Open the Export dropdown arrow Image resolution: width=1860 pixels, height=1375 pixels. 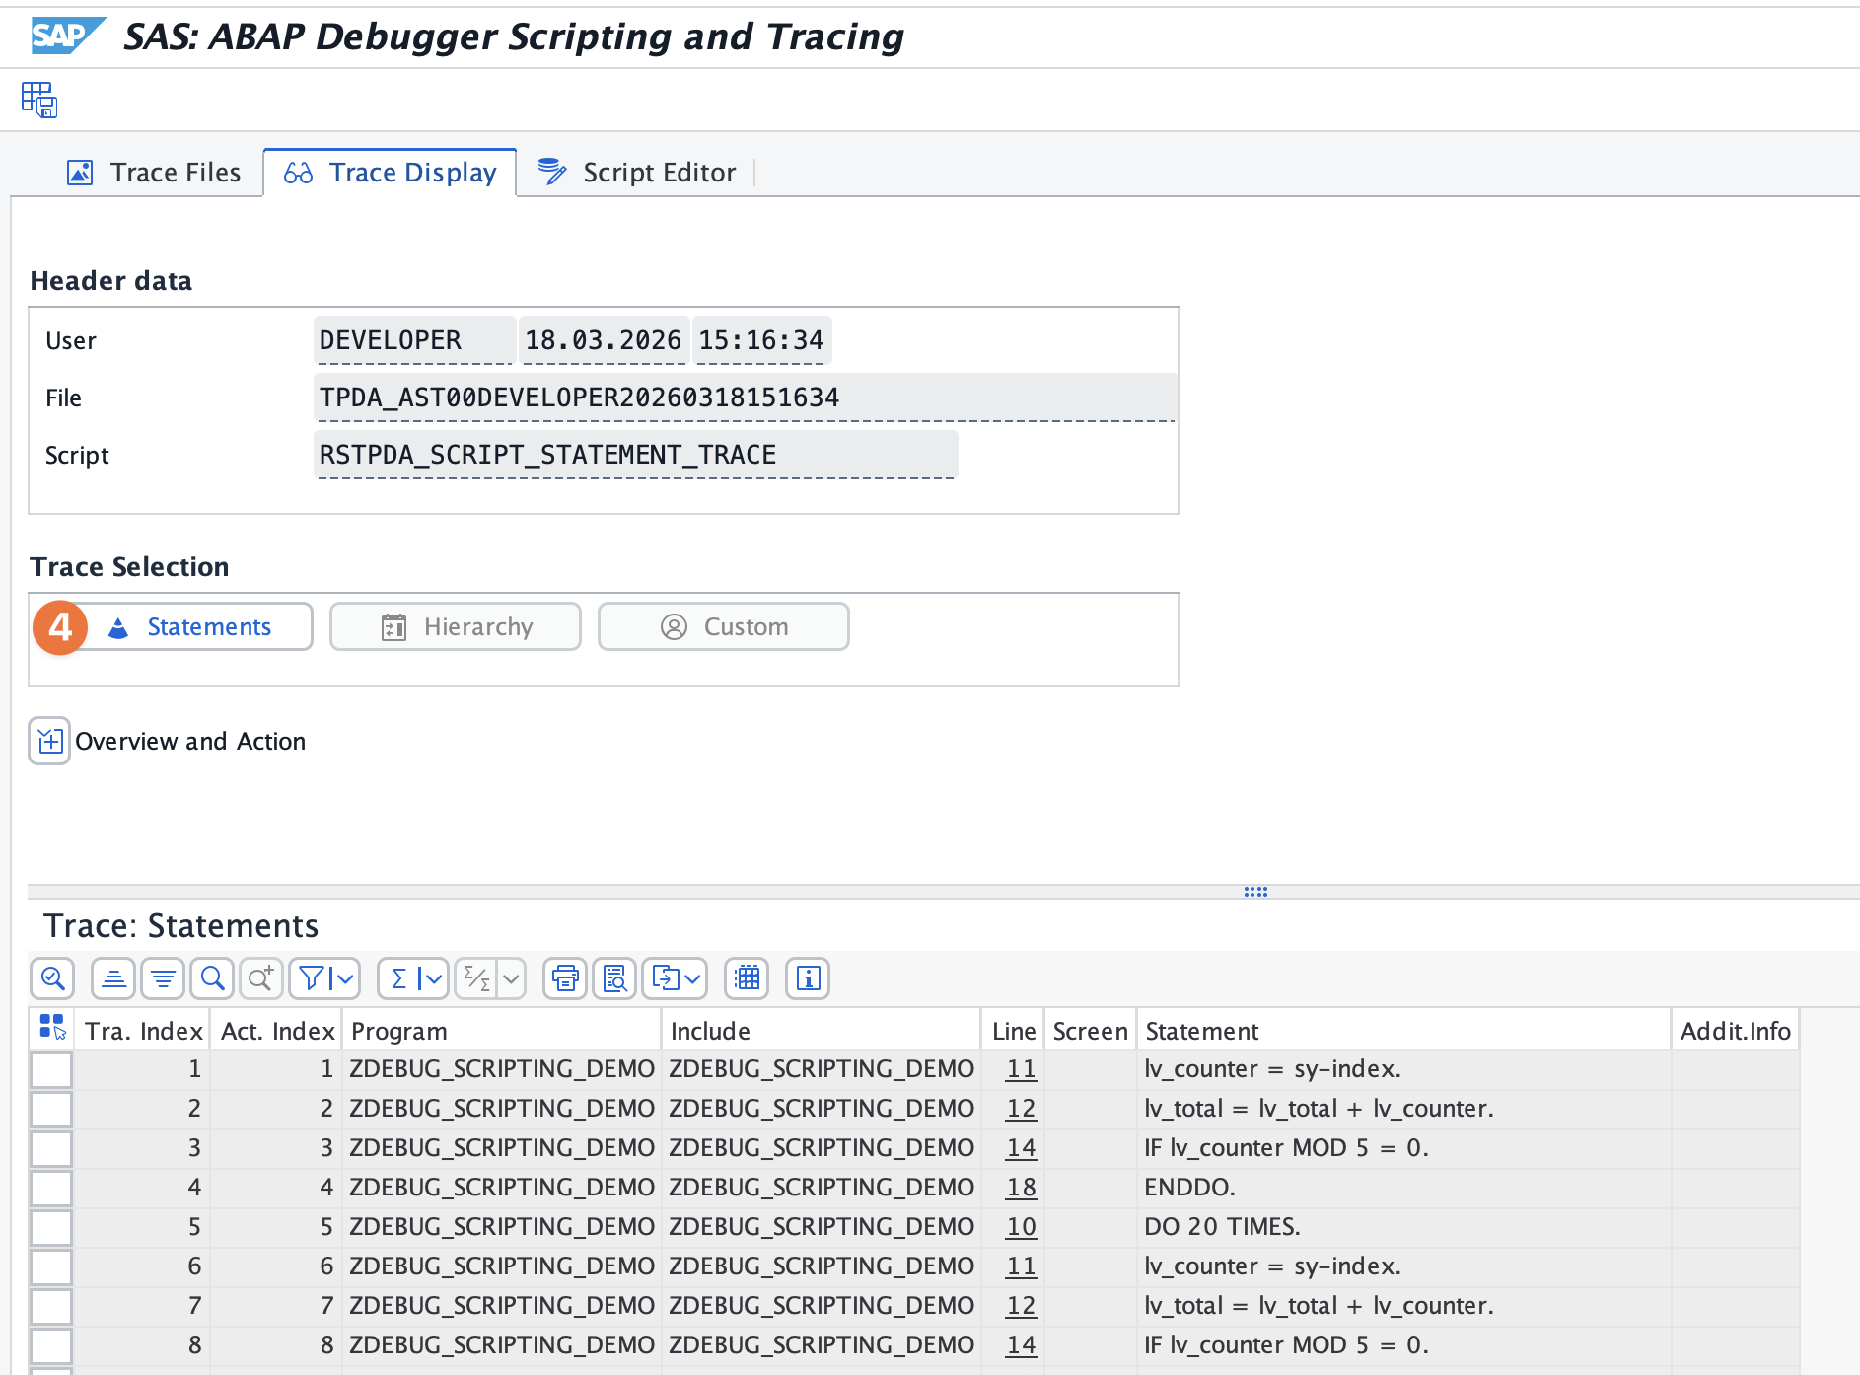(x=693, y=978)
